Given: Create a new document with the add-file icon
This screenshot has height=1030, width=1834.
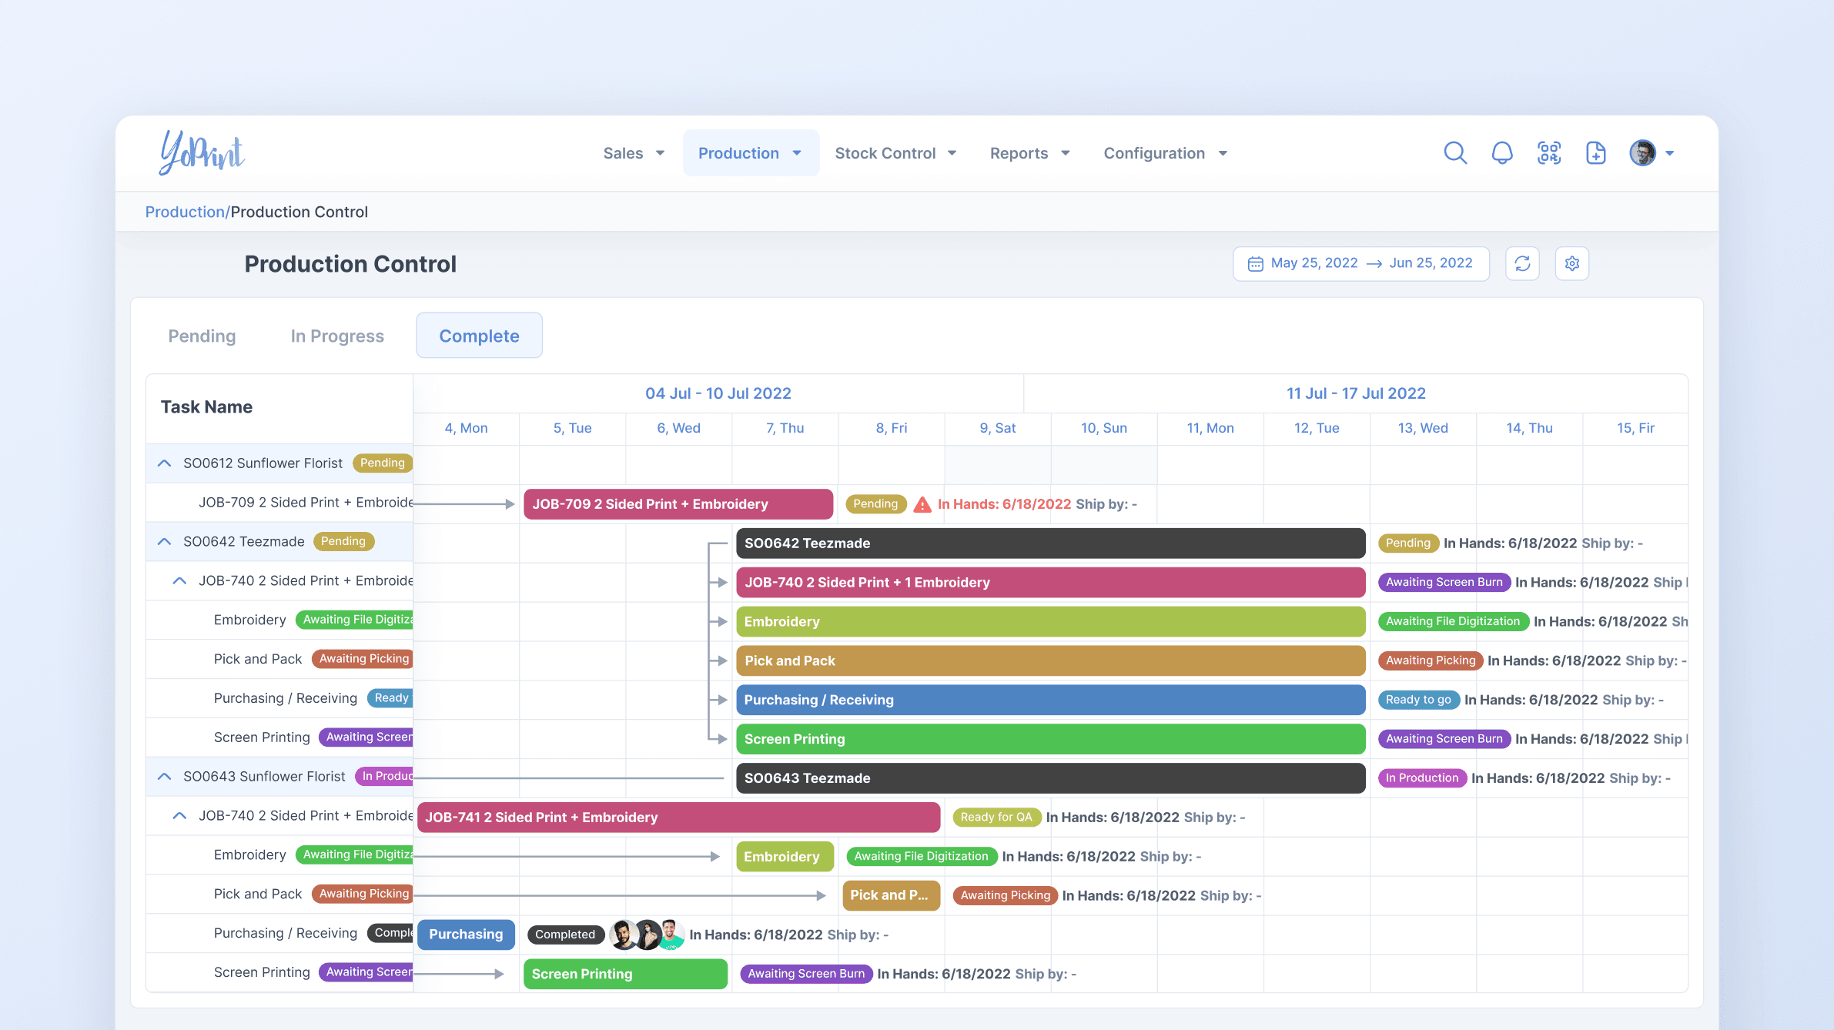Looking at the screenshot, I should (1595, 152).
